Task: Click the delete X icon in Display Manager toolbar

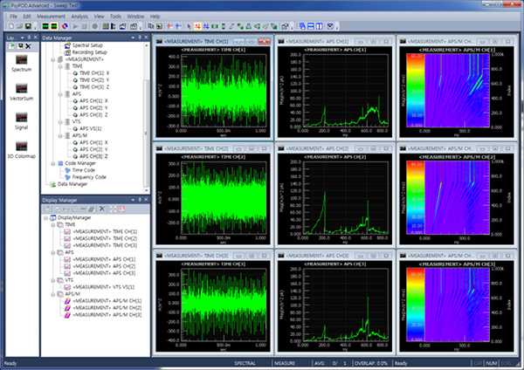Action: [x=102, y=209]
